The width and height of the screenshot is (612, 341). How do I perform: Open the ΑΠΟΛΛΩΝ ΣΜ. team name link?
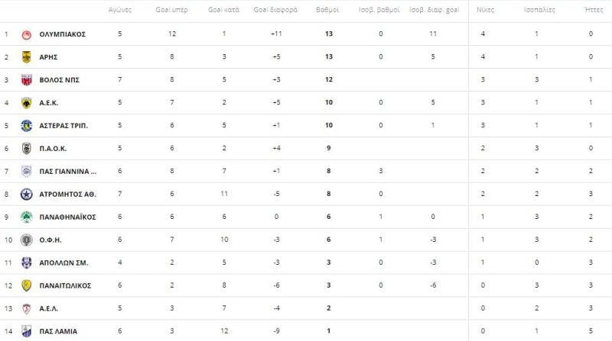pyautogui.click(x=63, y=262)
